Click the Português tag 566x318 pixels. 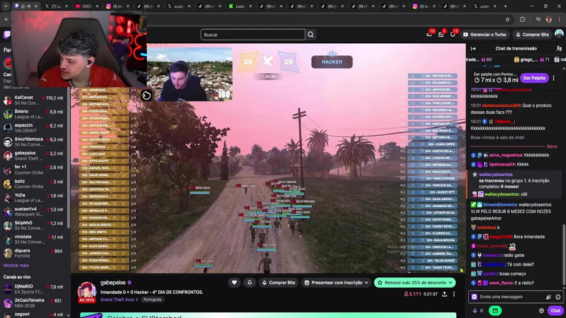(x=153, y=299)
